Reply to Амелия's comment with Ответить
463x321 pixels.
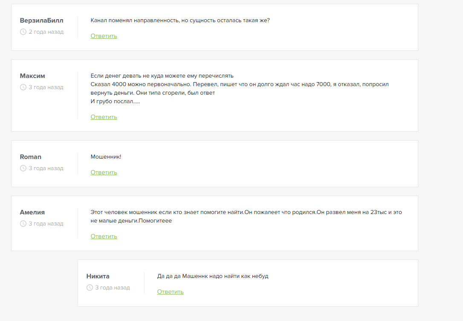pyautogui.click(x=104, y=237)
